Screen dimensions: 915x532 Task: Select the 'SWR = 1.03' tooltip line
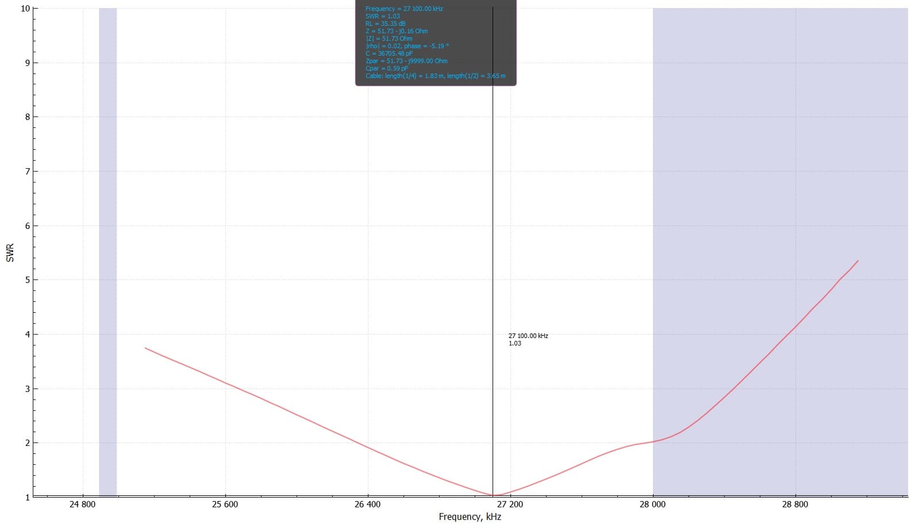tap(383, 16)
